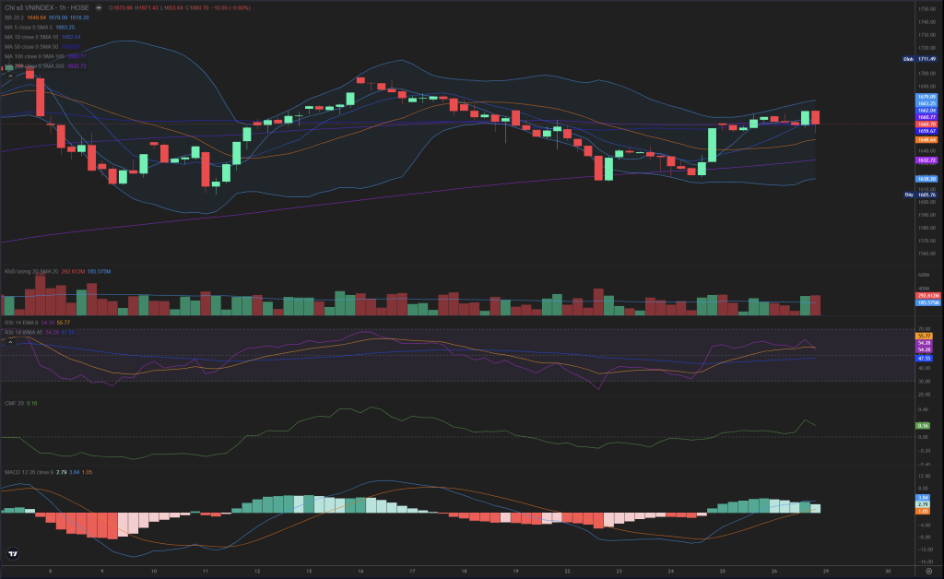This screenshot has width=944, height=579.
Task: Click the Đáy 1605.76 price label
Action: pyautogui.click(x=920, y=195)
